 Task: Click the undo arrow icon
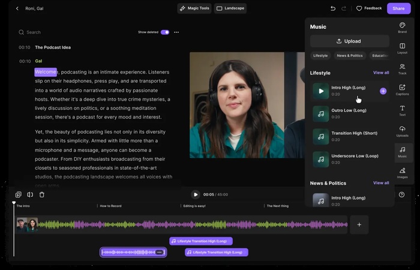point(333,8)
